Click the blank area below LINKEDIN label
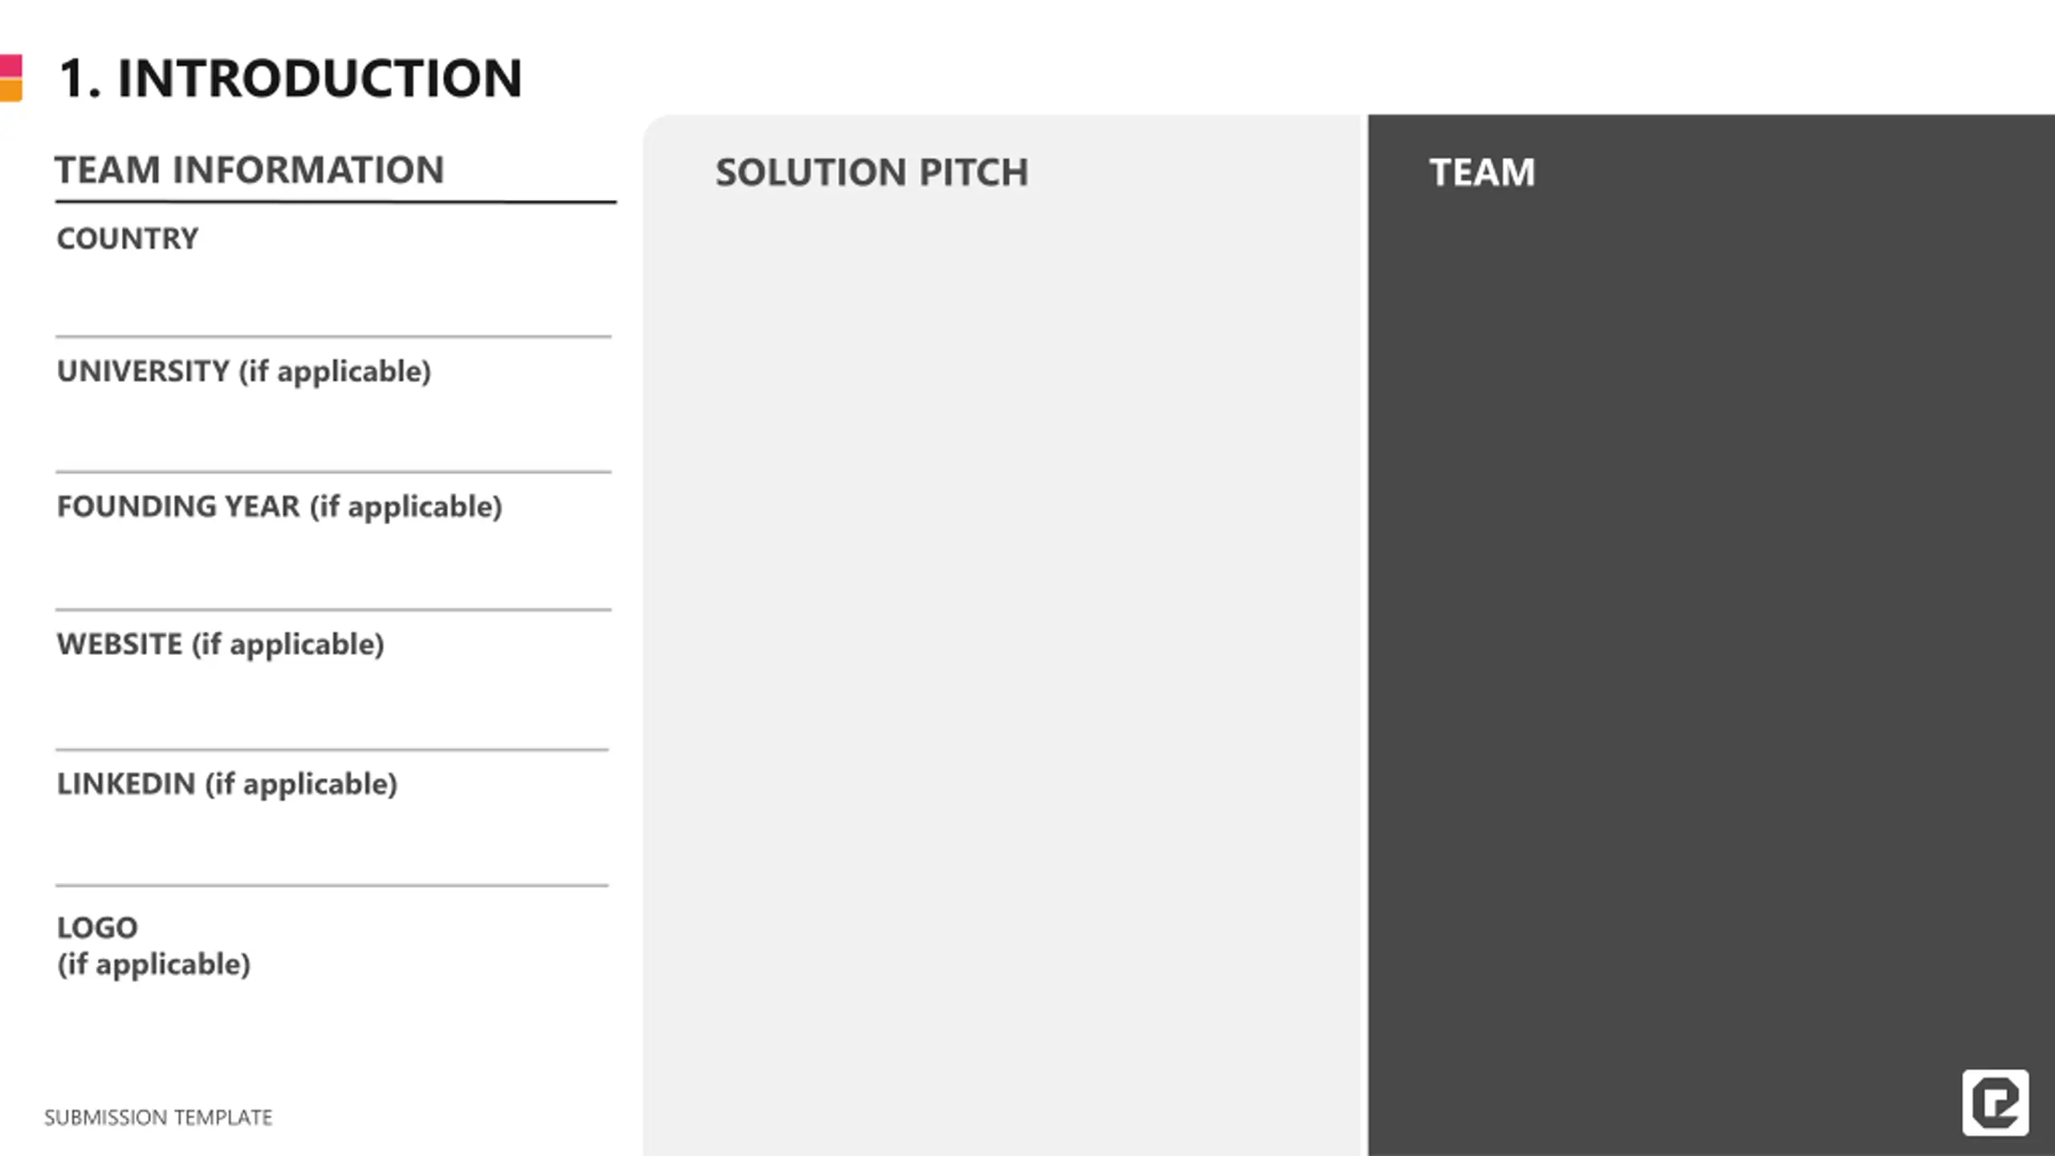The image size is (2055, 1156). click(x=333, y=843)
